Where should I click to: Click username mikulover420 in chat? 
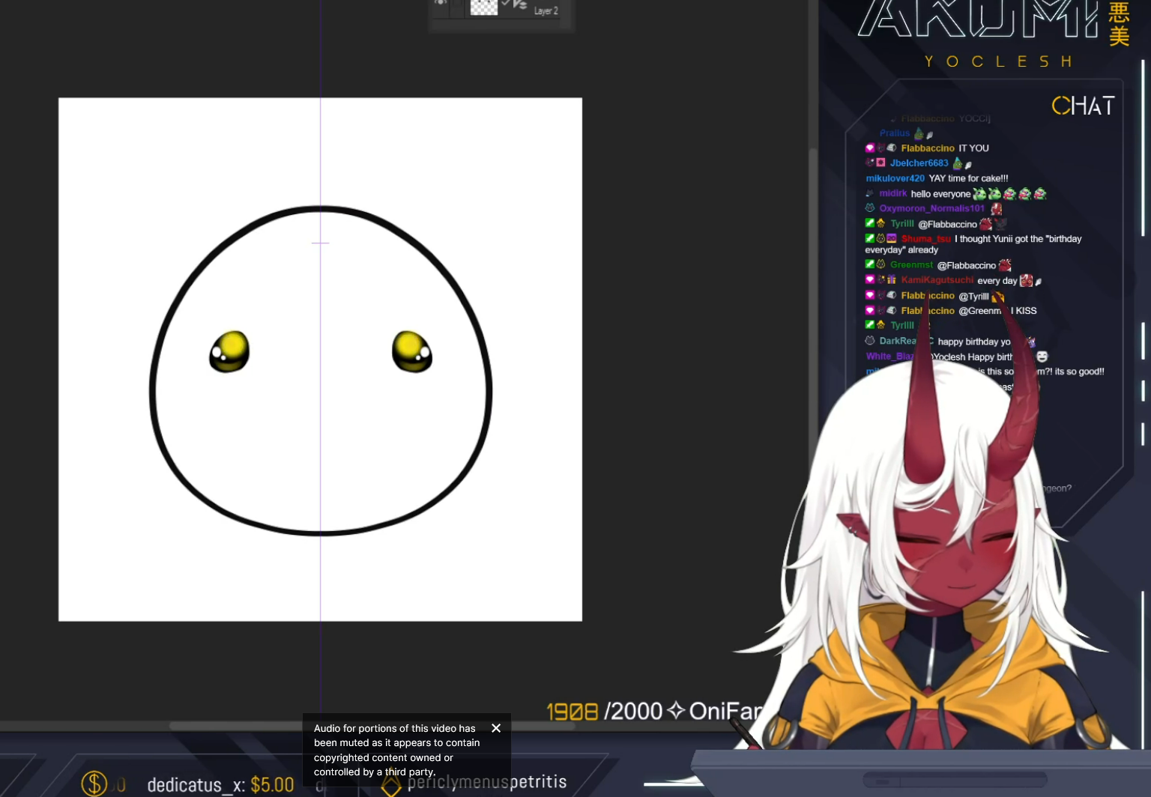(x=895, y=178)
